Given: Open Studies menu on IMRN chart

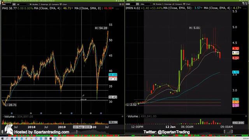Looking at the screenshot, I should tap(157, 4).
